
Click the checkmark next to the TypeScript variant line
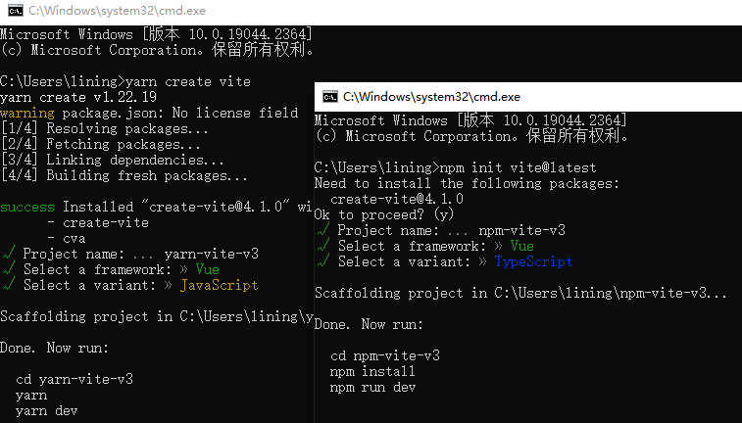pyautogui.click(x=321, y=261)
